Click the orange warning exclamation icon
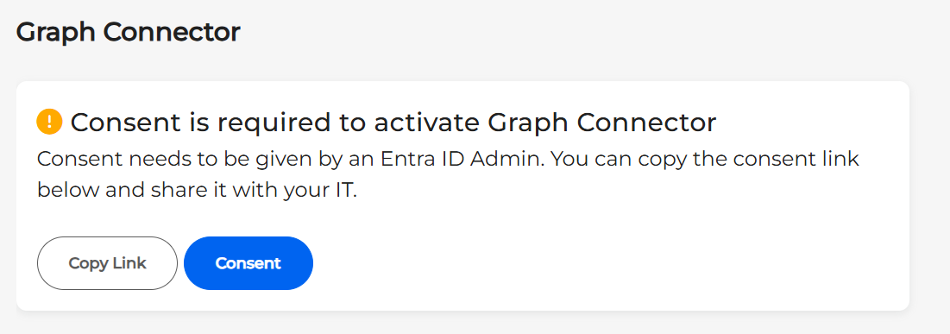 click(50, 121)
